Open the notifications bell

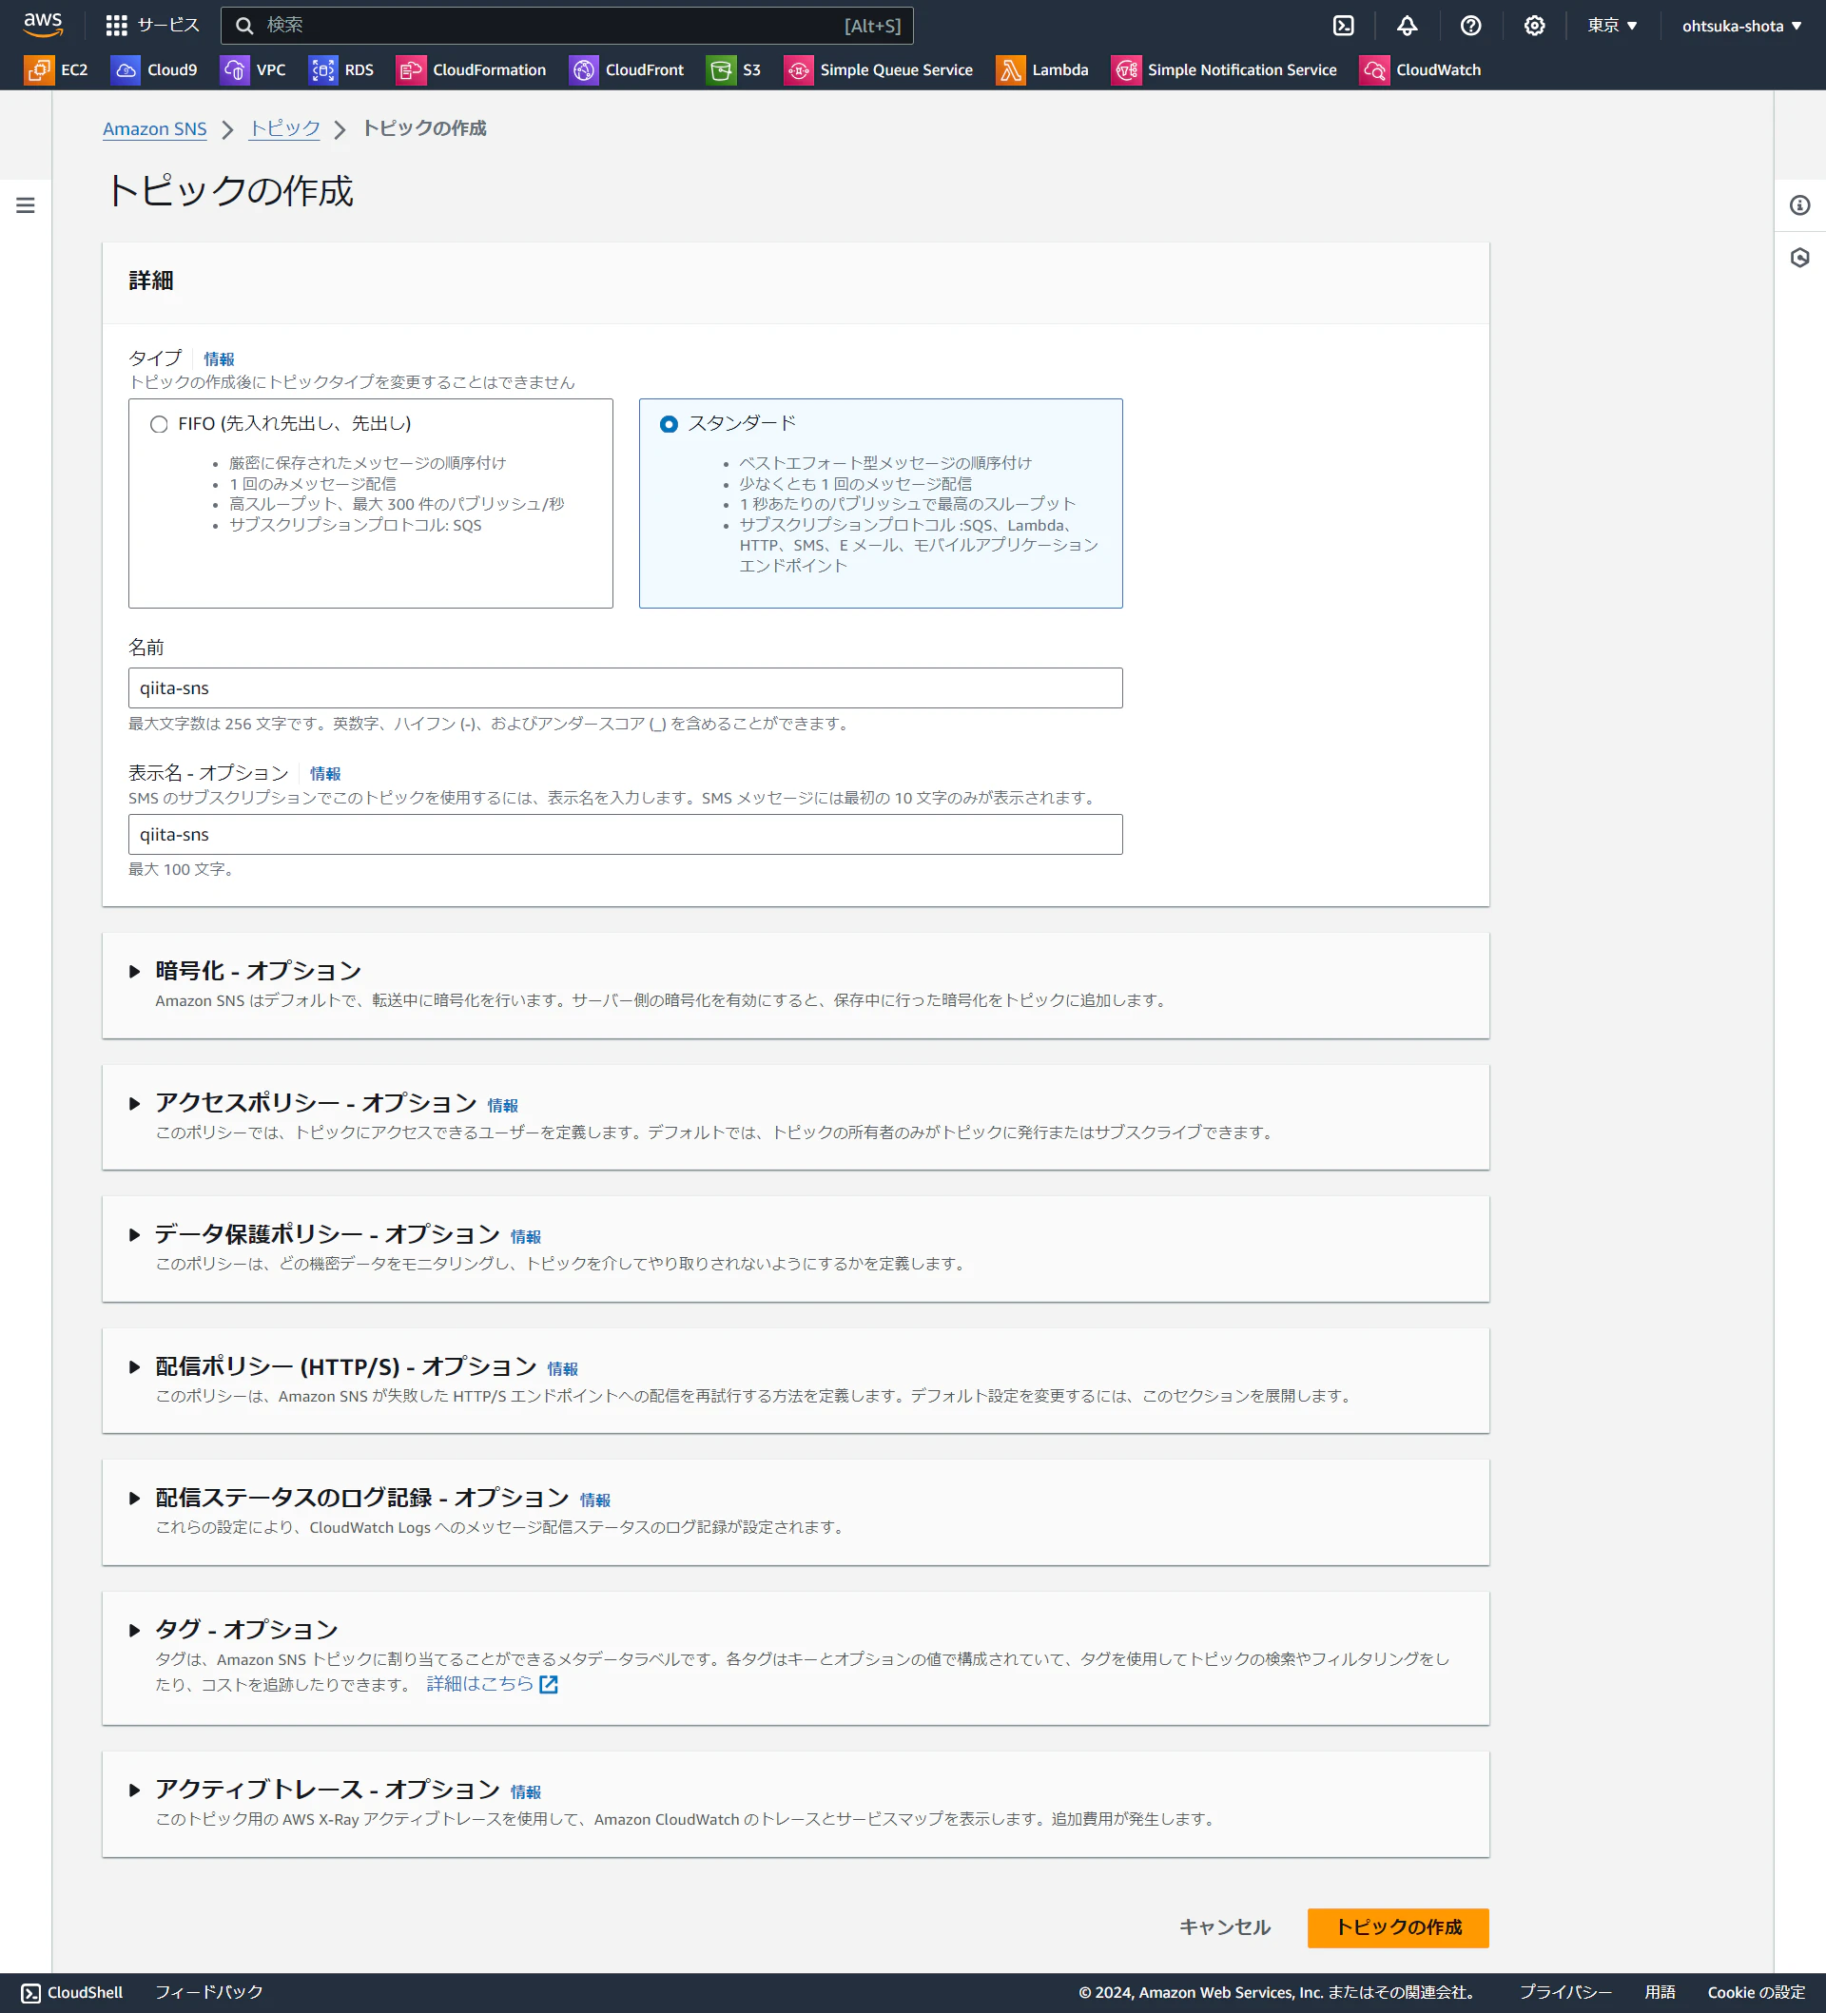coord(1408,25)
